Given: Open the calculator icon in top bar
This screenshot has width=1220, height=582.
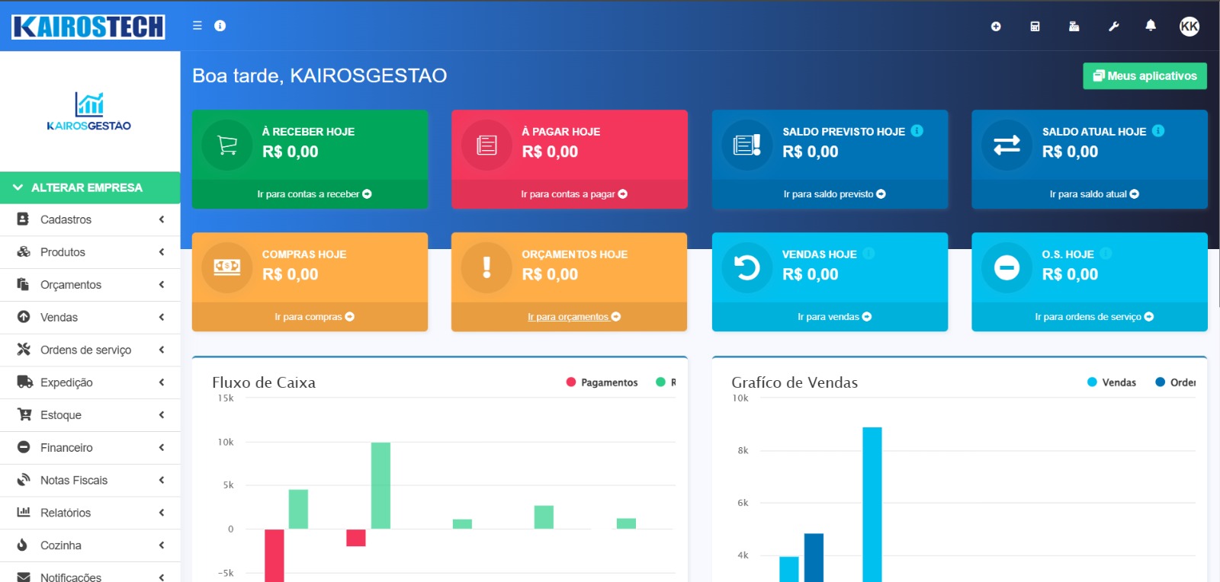Looking at the screenshot, I should pyautogui.click(x=1035, y=27).
